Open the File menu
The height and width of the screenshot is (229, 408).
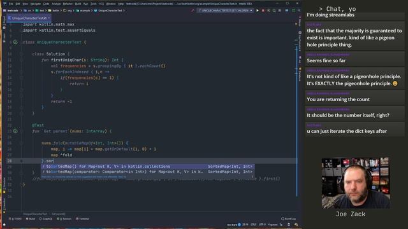point(11,4)
